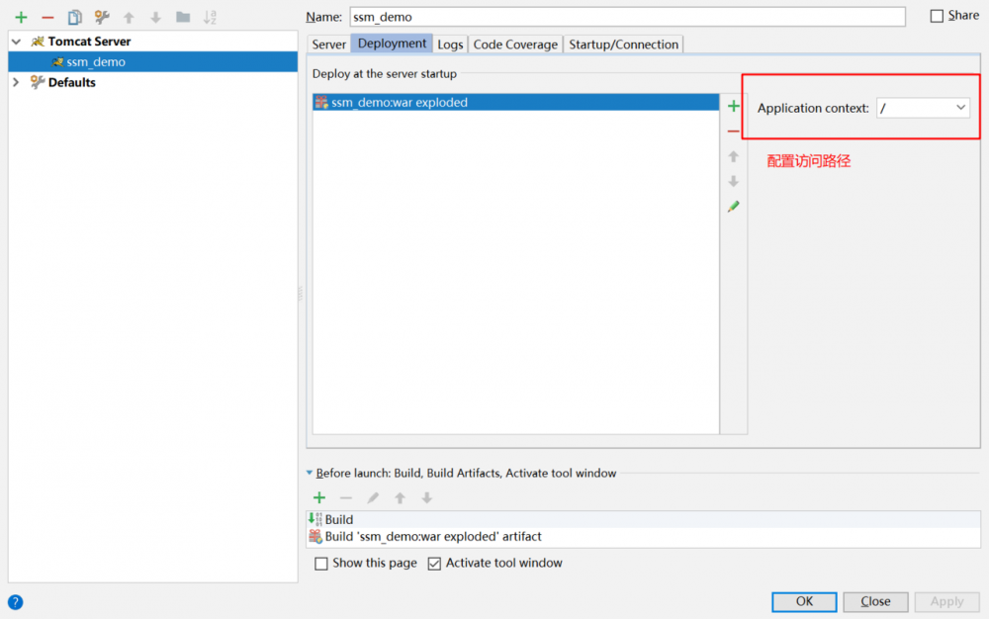Click the Tomcat Server label in the tree
This screenshot has height=619, width=989.
90,42
